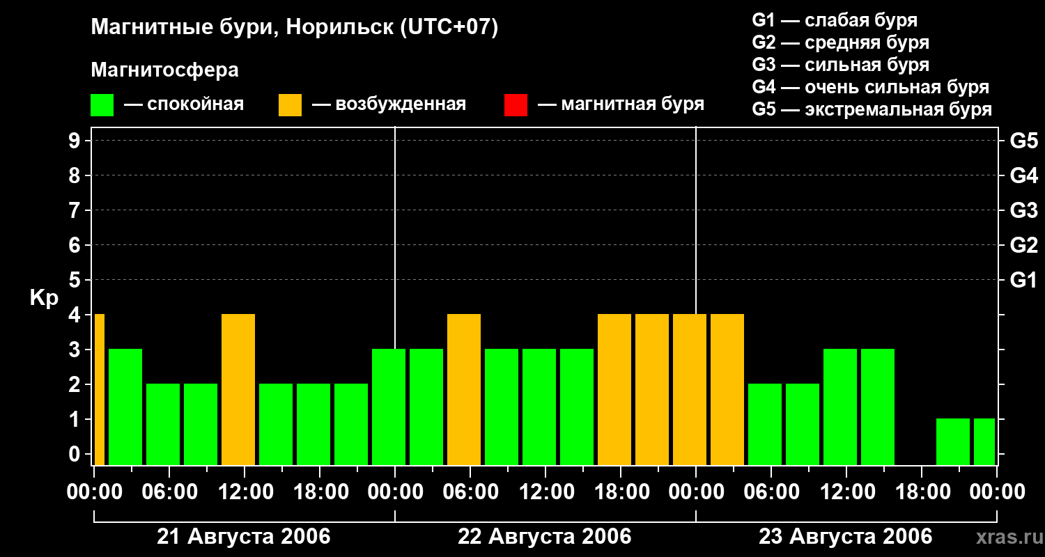
Task: Click the '18:00' time label under 21 August
Action: (x=320, y=492)
